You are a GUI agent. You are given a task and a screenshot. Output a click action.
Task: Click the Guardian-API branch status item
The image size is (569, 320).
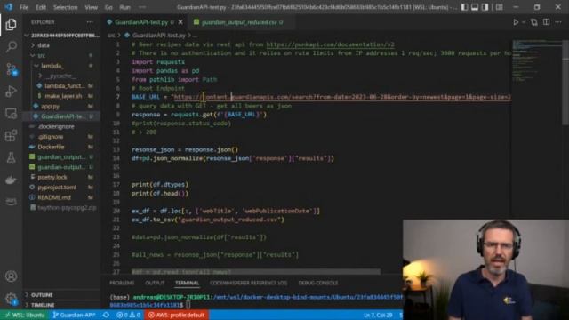[74, 315]
